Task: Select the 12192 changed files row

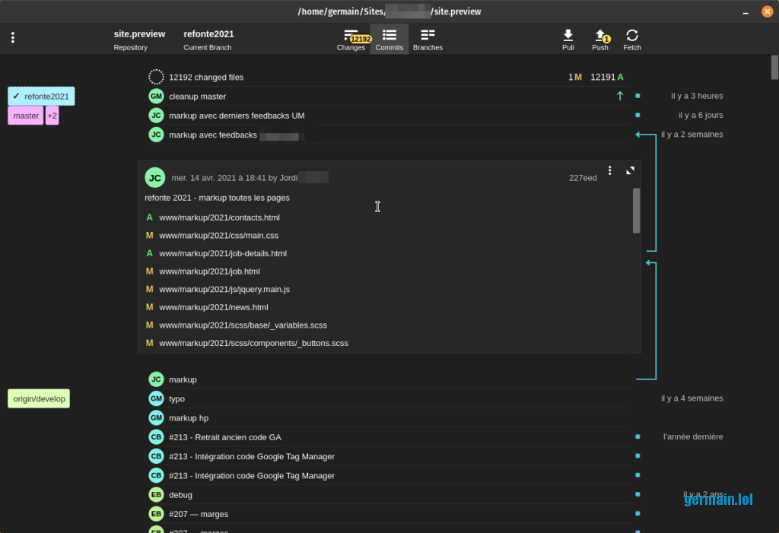Action: pos(206,77)
